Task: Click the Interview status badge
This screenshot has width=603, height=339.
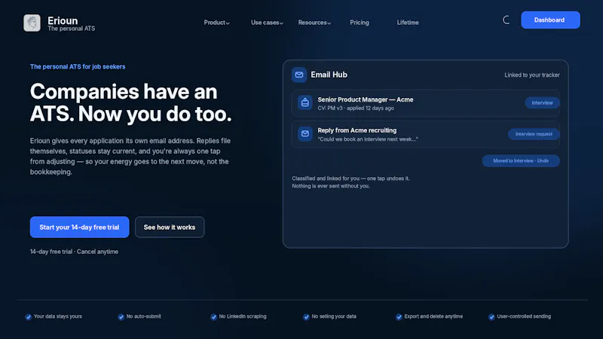Action: [542, 102]
